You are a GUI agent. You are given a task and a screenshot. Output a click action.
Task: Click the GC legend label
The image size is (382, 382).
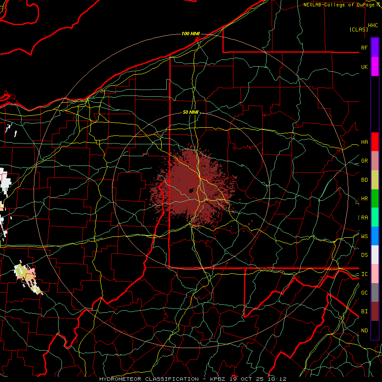pos(364,293)
